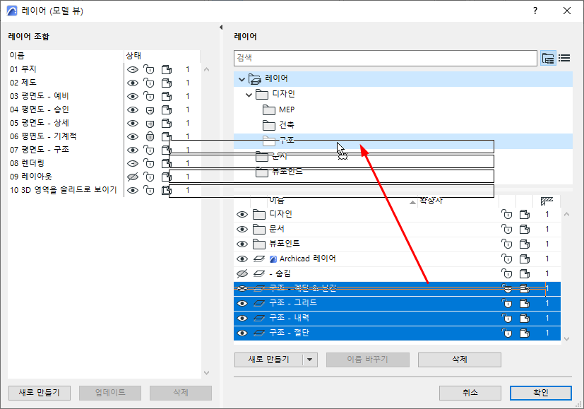This screenshot has height=409, width=584.
Task: Click layer type icon of 구조 - 그리드
Action: pyautogui.click(x=259, y=304)
